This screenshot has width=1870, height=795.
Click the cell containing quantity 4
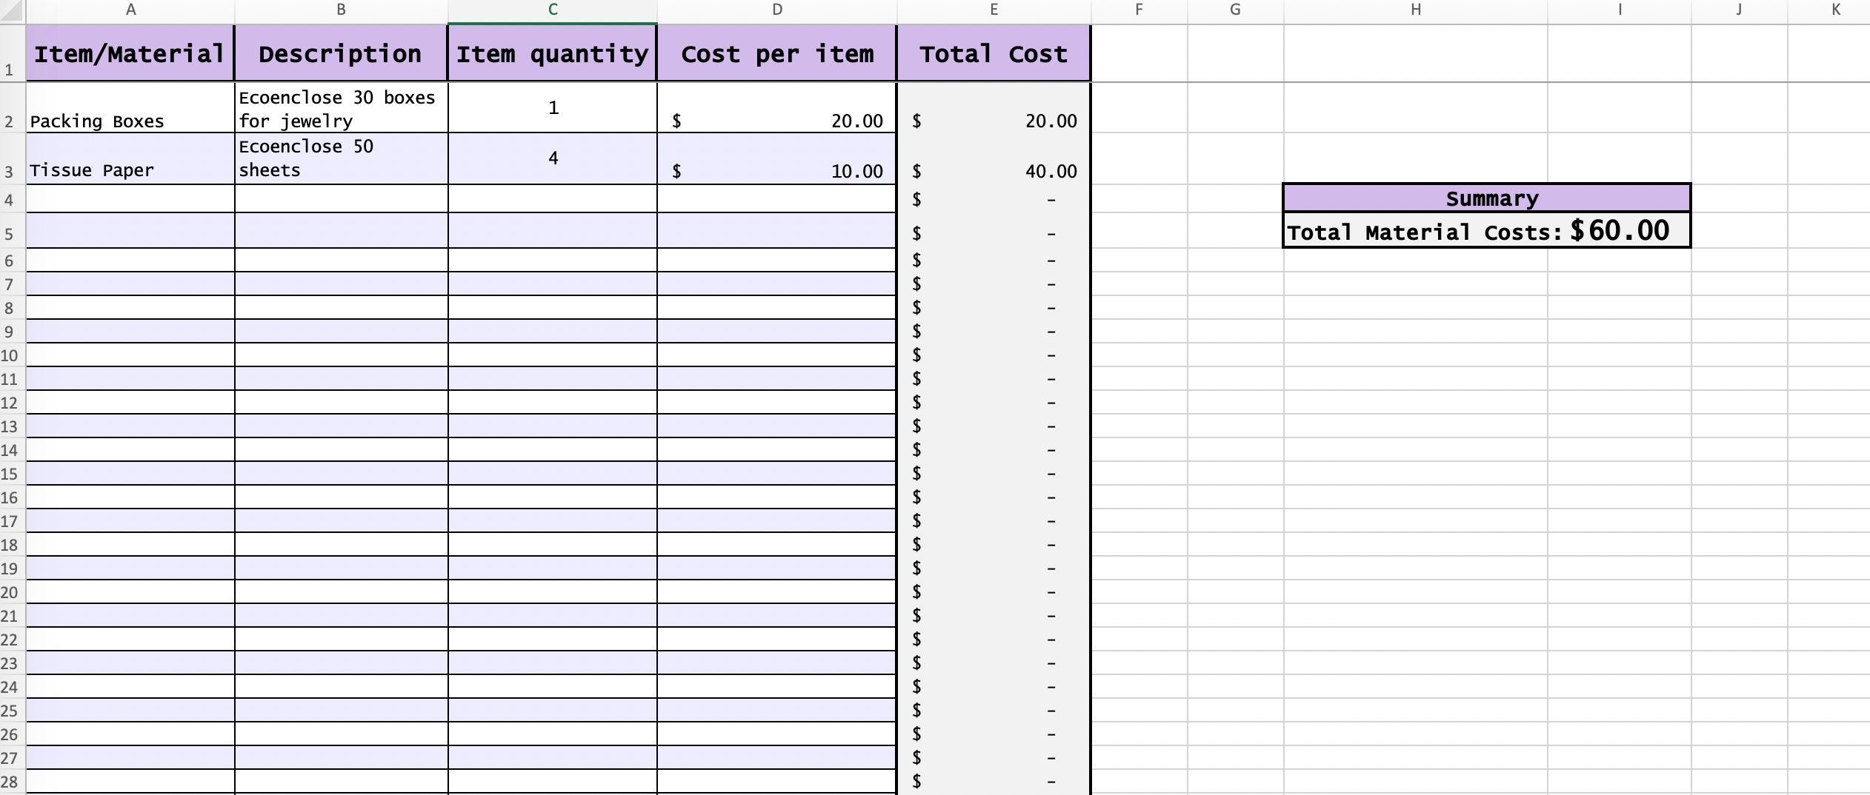point(551,158)
